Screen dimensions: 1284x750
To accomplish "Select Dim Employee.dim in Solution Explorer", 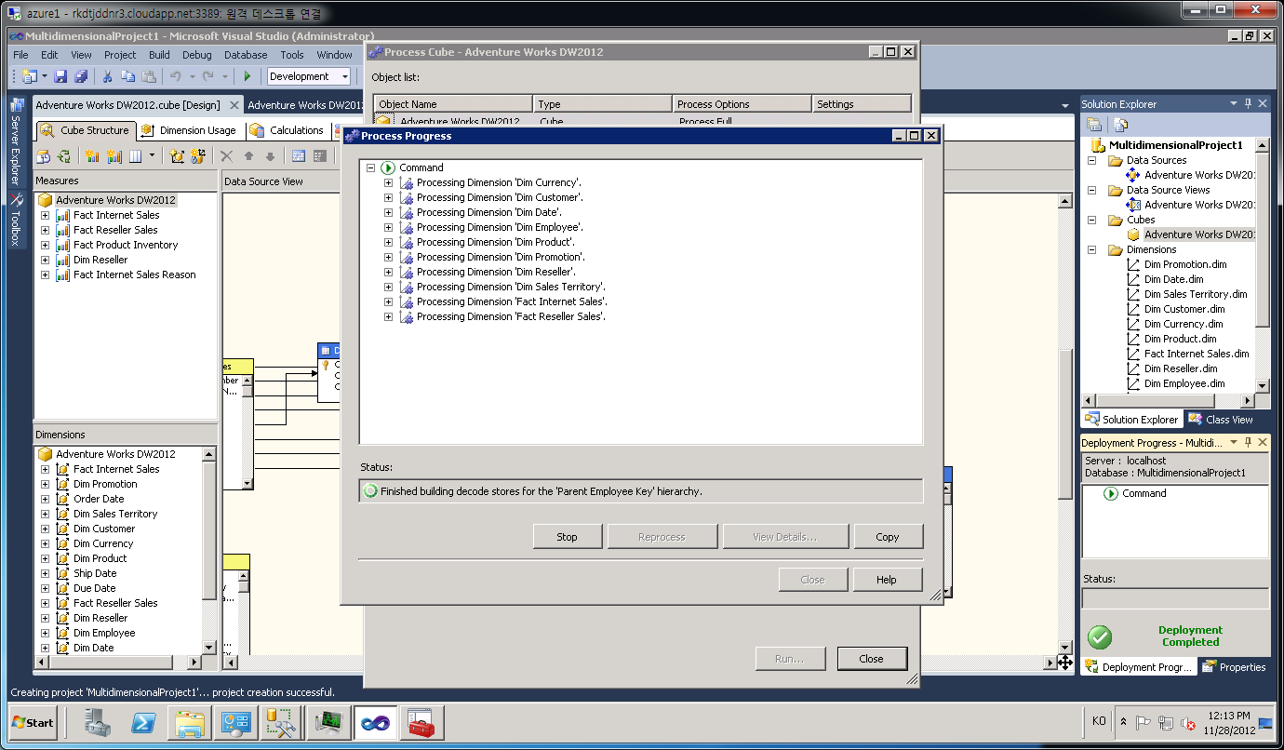I will (x=1184, y=383).
